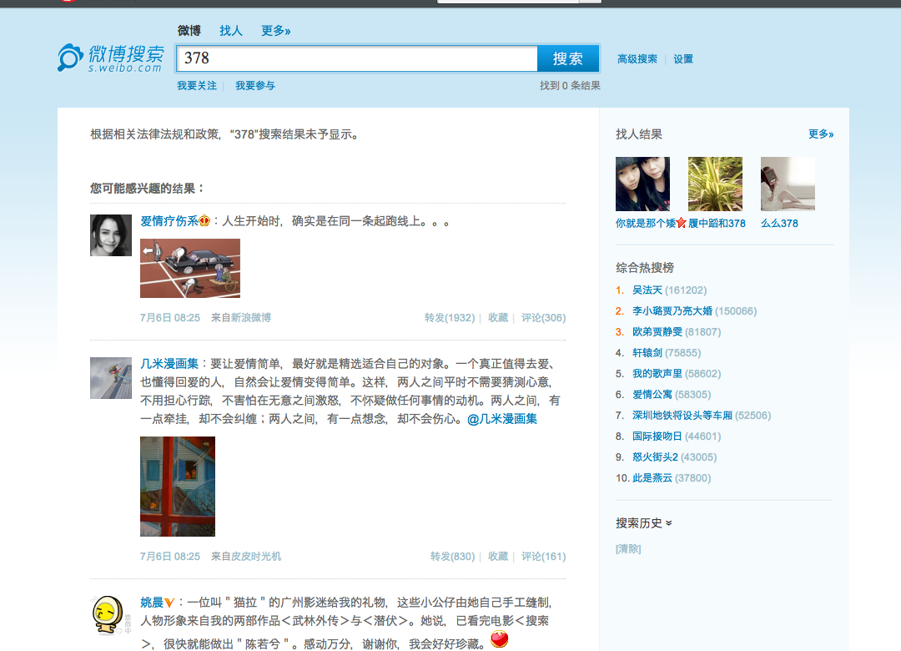View the running-track cartoon image
The height and width of the screenshot is (651, 901).
coord(190,268)
